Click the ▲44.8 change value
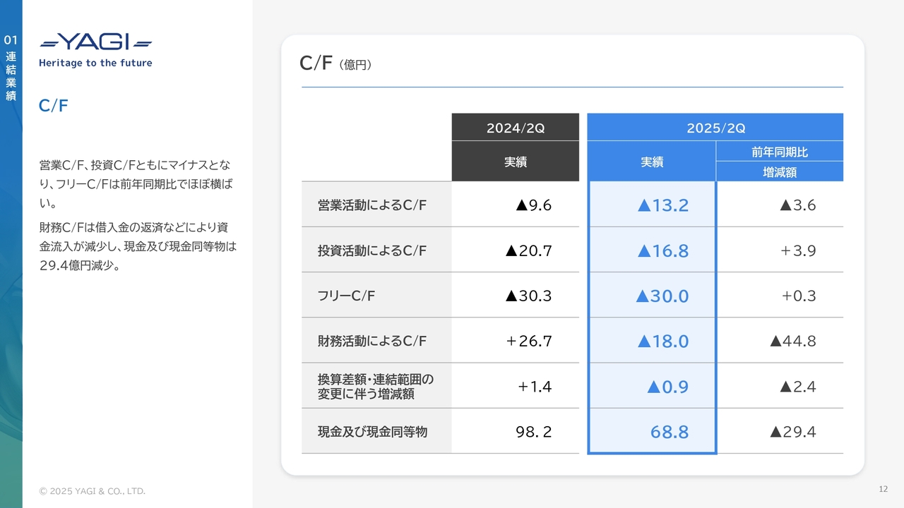Screen dimensions: 904x508 click(x=792, y=341)
